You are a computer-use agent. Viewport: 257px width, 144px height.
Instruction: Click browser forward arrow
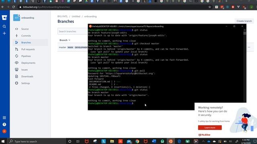click(8, 7)
